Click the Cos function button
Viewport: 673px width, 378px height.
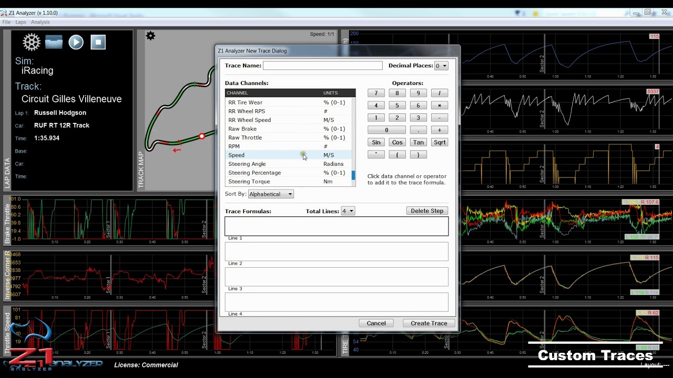[397, 142]
